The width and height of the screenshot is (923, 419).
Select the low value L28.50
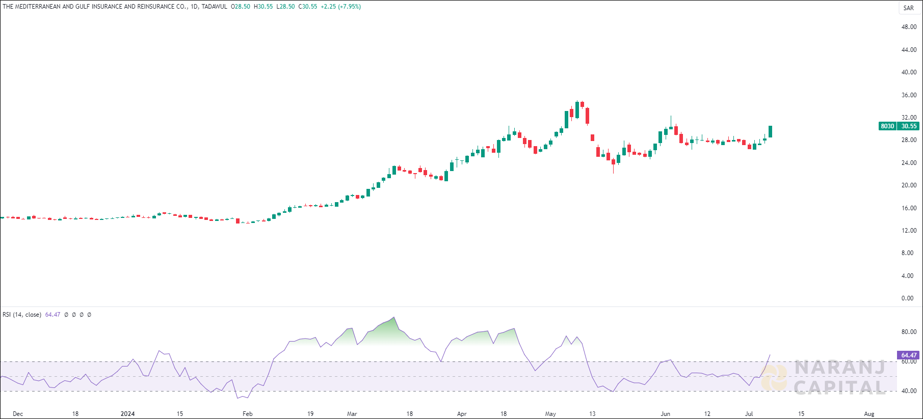point(285,7)
